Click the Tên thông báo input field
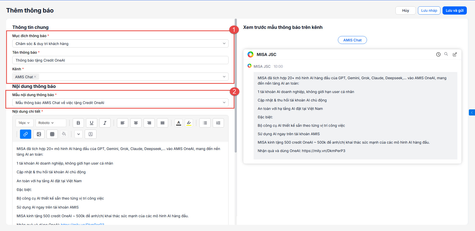Image resolution: width=475 pixels, height=231 pixels. (x=120, y=60)
